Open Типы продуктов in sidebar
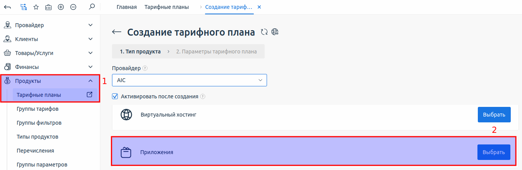Screen dimensions: 522x170 point(38,137)
